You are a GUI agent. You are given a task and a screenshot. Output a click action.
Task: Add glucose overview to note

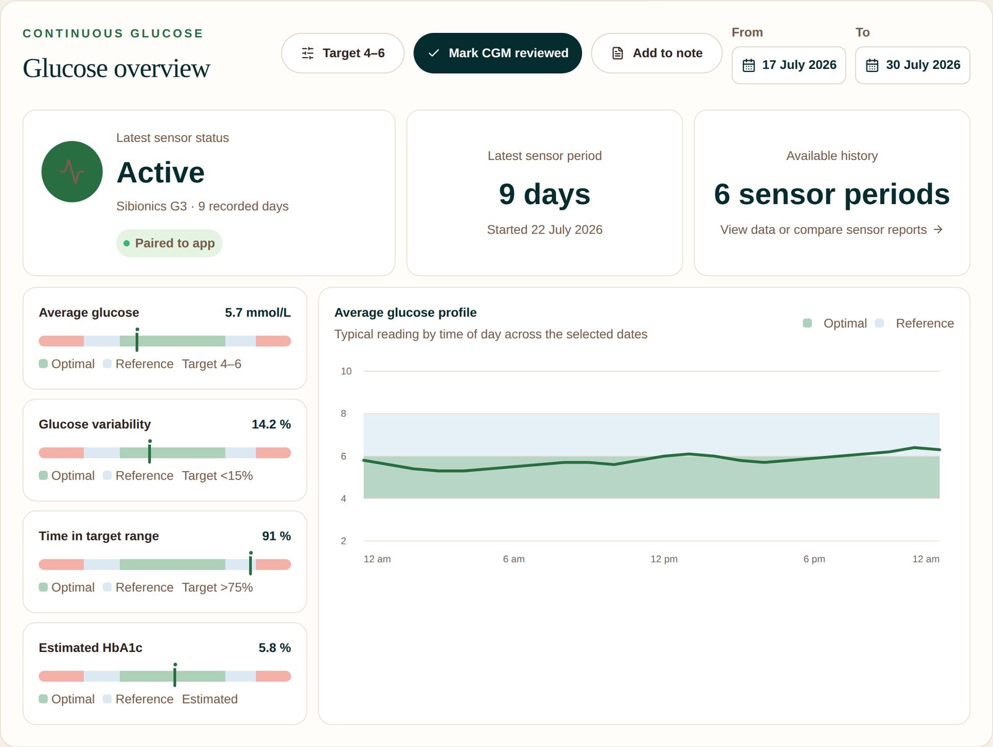click(657, 53)
